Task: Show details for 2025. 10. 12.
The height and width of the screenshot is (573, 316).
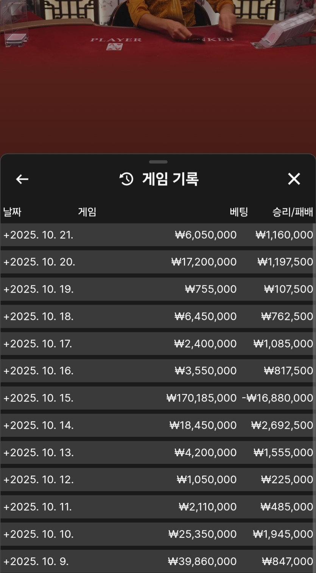Action: 38,479
